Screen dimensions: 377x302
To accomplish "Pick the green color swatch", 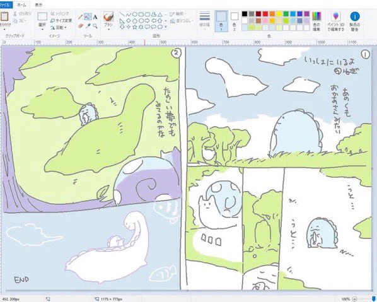I will [x=286, y=14].
